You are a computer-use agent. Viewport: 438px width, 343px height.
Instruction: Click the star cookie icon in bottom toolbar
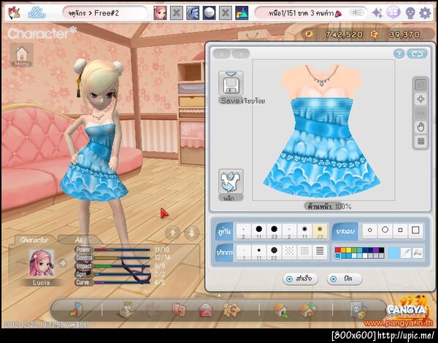click(x=232, y=310)
